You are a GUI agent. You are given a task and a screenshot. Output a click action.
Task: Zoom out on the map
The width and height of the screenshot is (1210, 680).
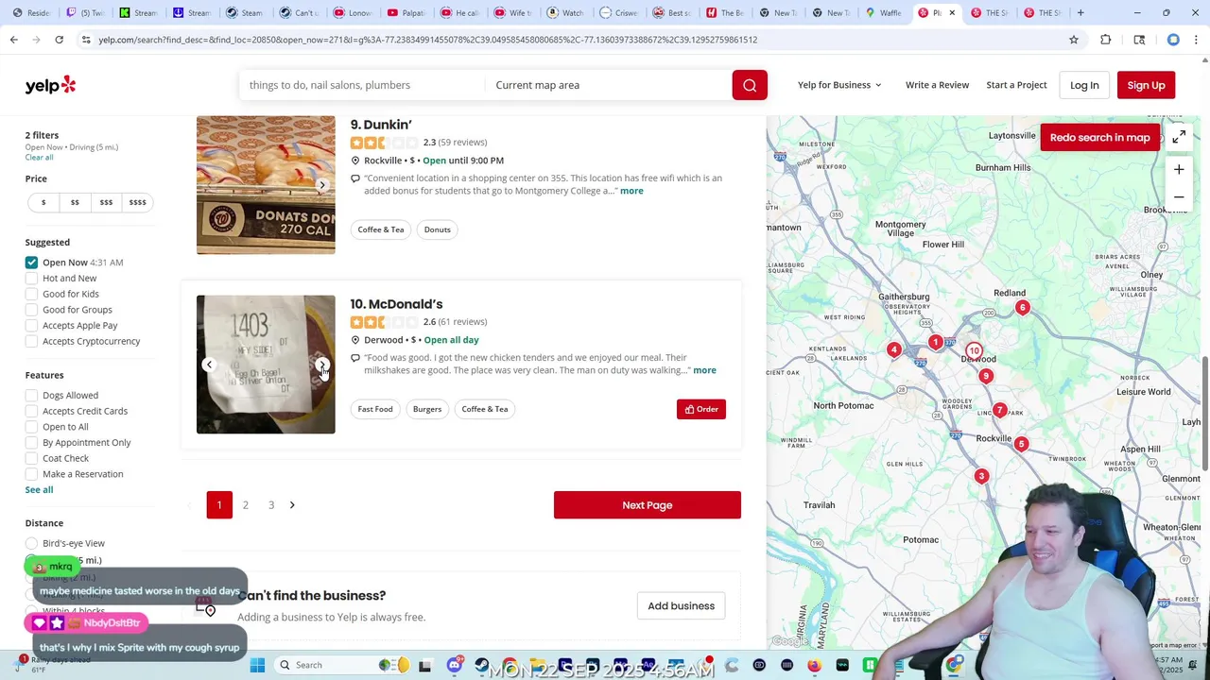1179,197
